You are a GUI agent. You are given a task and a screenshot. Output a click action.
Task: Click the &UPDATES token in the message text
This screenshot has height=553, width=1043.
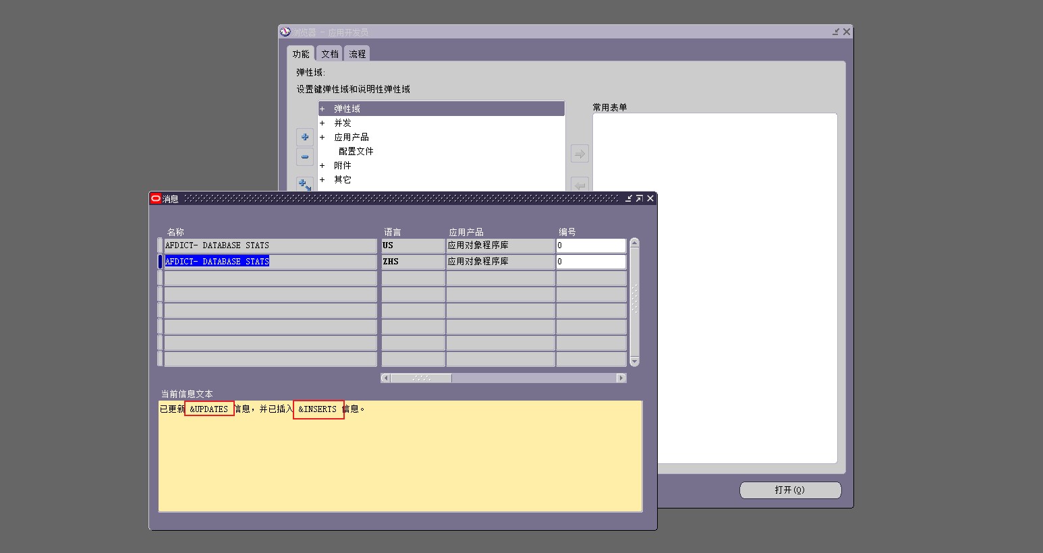[x=209, y=409]
